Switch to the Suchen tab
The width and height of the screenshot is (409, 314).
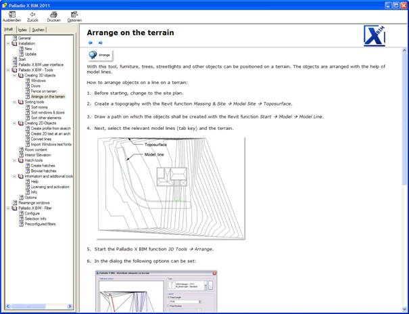(x=38, y=30)
